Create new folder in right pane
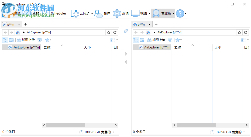The height and width of the screenshot is (137, 251). 142,40
